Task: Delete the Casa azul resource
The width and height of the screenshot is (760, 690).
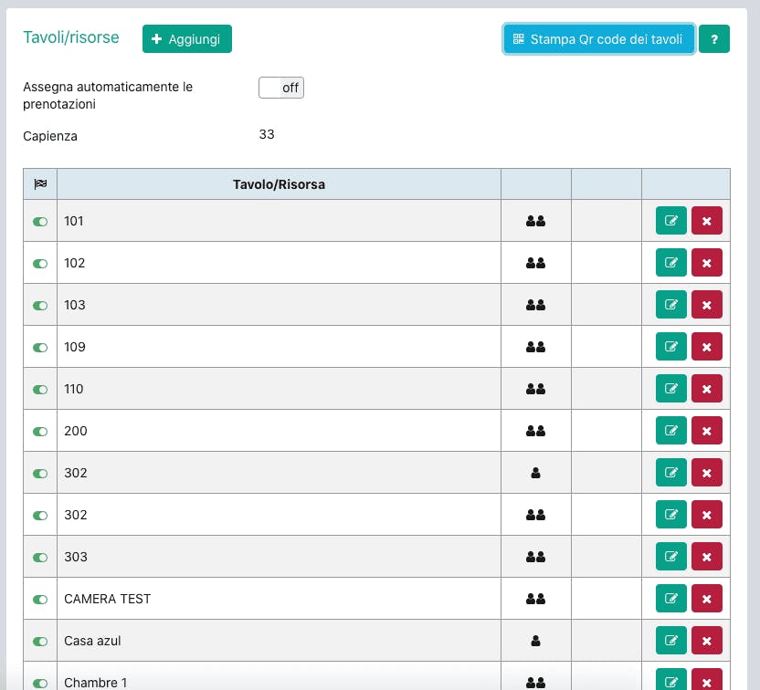Action: tap(707, 640)
